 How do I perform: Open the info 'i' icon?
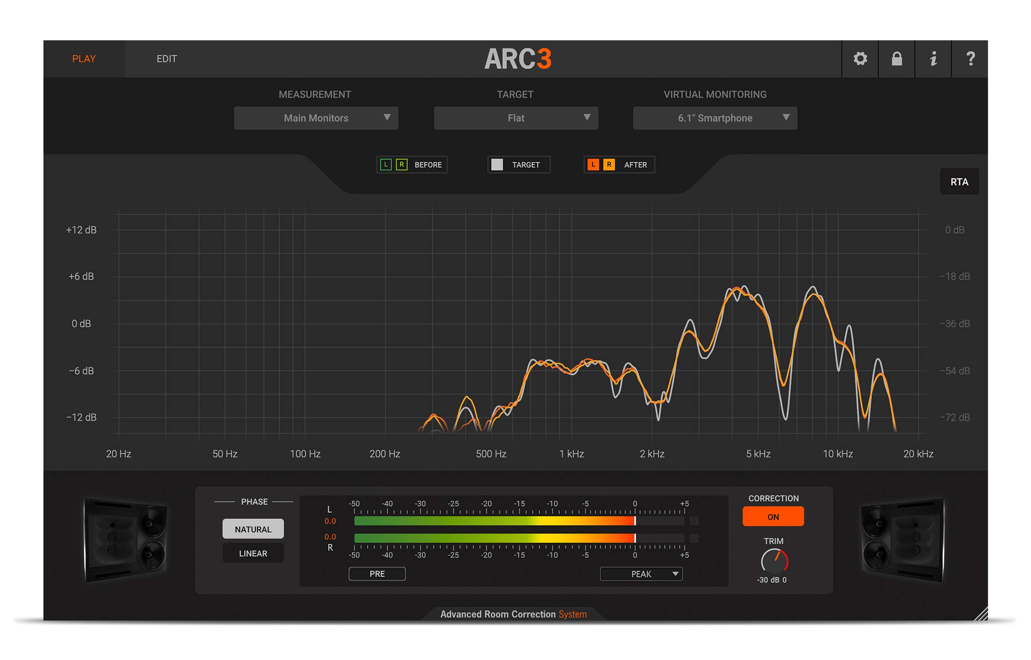tap(933, 59)
